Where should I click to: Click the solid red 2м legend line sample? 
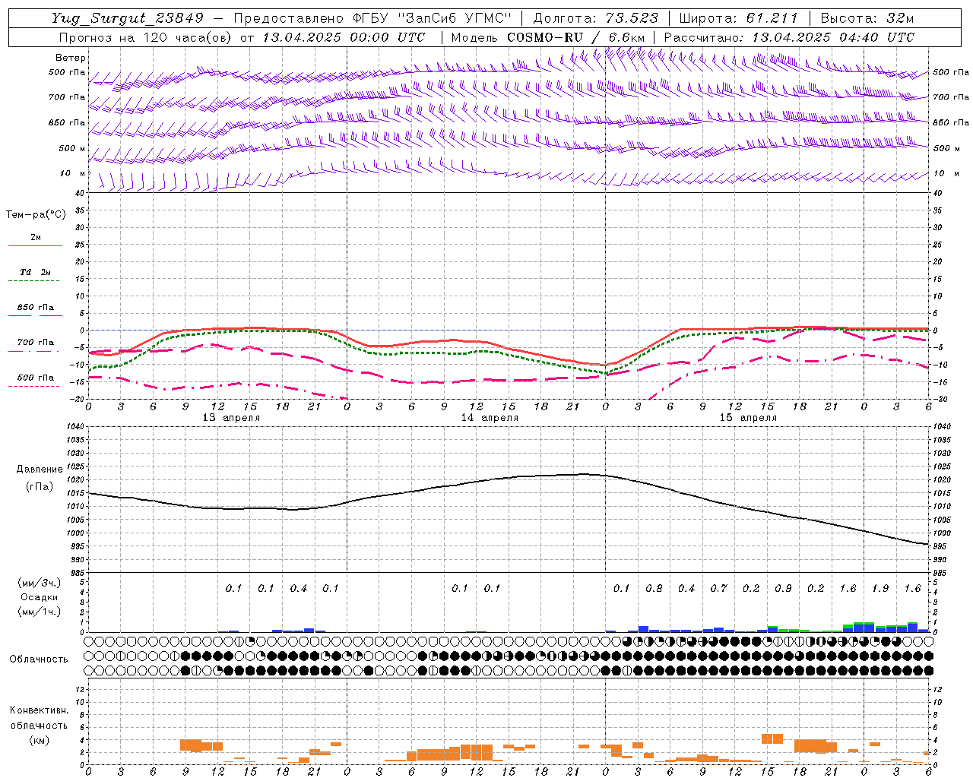tap(35, 245)
